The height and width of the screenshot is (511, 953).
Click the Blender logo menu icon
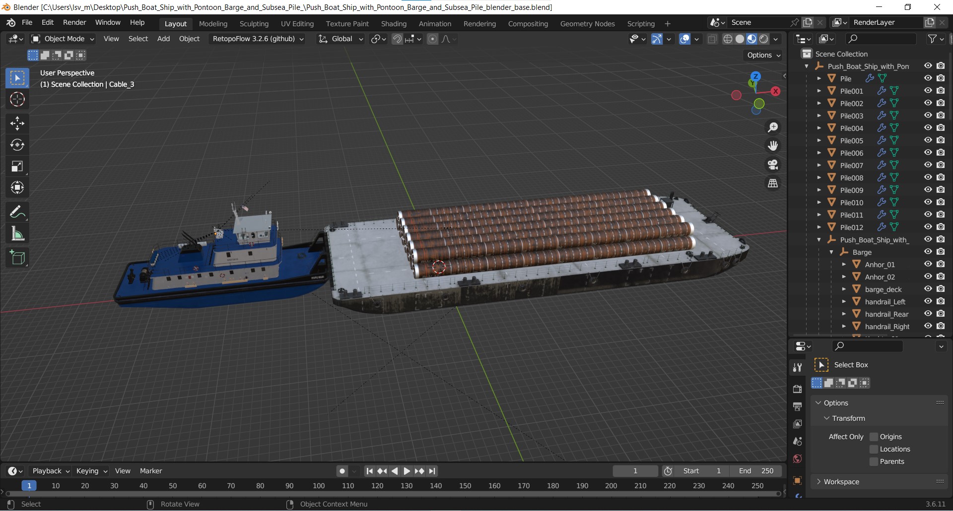click(x=11, y=23)
